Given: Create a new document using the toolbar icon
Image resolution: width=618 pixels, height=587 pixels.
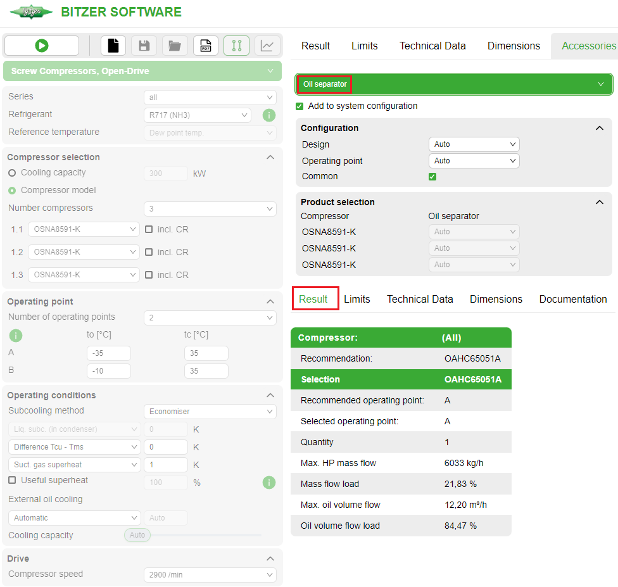Looking at the screenshot, I should pyautogui.click(x=113, y=45).
